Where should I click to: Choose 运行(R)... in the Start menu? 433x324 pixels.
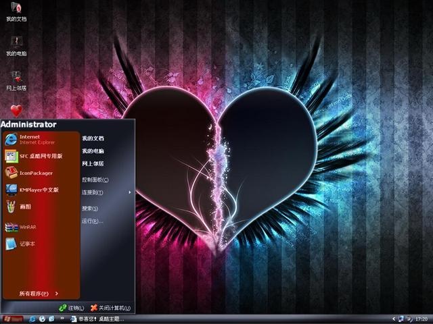(93, 221)
